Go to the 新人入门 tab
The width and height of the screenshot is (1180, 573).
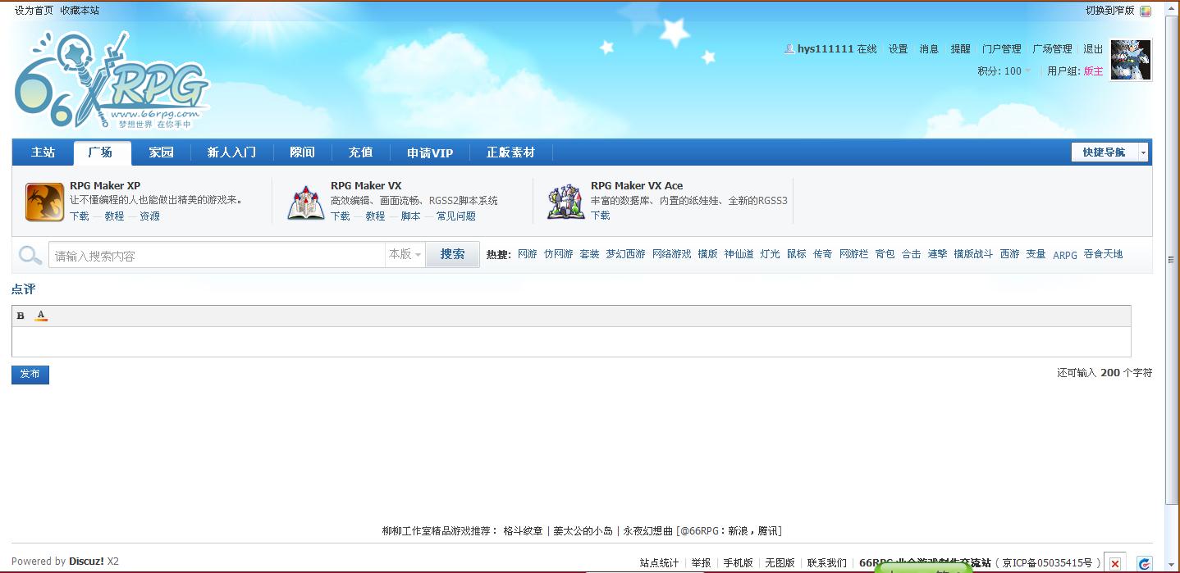231,152
